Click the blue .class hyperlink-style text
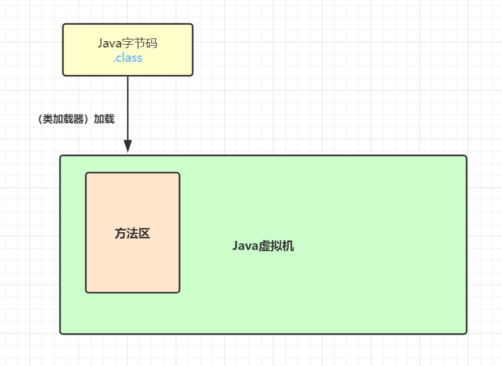Screen dimensions: 502x366 (127, 58)
